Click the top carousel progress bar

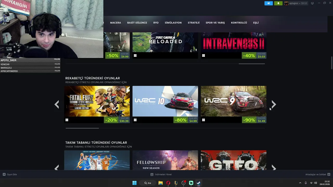click(x=165, y=64)
